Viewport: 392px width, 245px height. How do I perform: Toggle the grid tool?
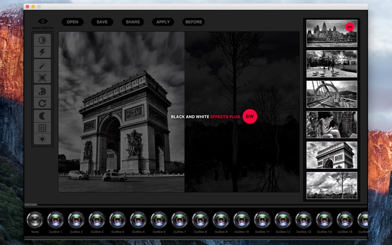pyautogui.click(x=42, y=128)
